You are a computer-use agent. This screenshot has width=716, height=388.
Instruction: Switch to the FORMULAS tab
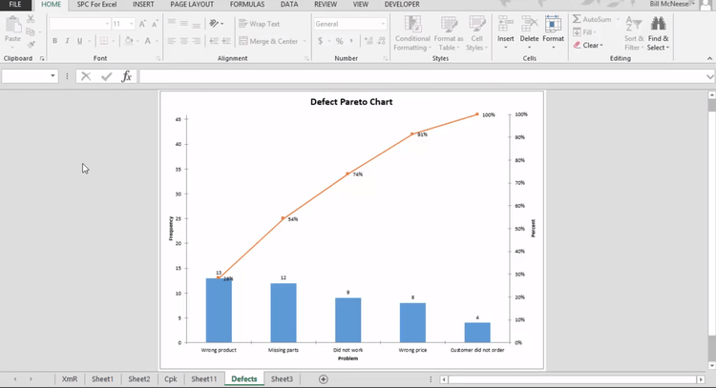(247, 5)
